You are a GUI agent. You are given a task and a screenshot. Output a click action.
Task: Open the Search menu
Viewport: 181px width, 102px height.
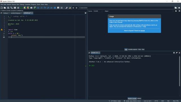click(9, 5)
